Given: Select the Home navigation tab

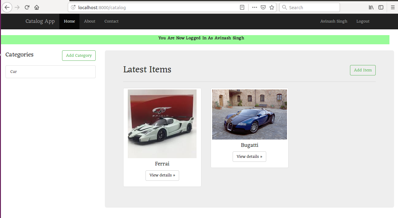Looking at the screenshot, I should pos(69,21).
